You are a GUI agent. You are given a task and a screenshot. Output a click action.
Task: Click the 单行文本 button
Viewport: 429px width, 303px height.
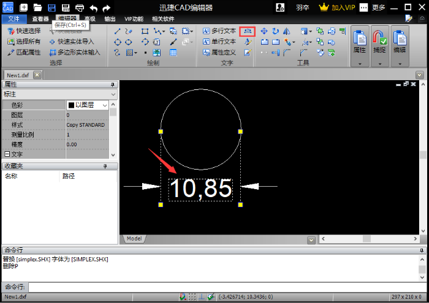[219, 42]
